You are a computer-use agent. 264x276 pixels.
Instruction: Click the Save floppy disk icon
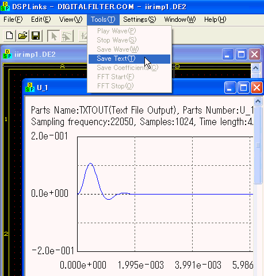(x=36, y=36)
